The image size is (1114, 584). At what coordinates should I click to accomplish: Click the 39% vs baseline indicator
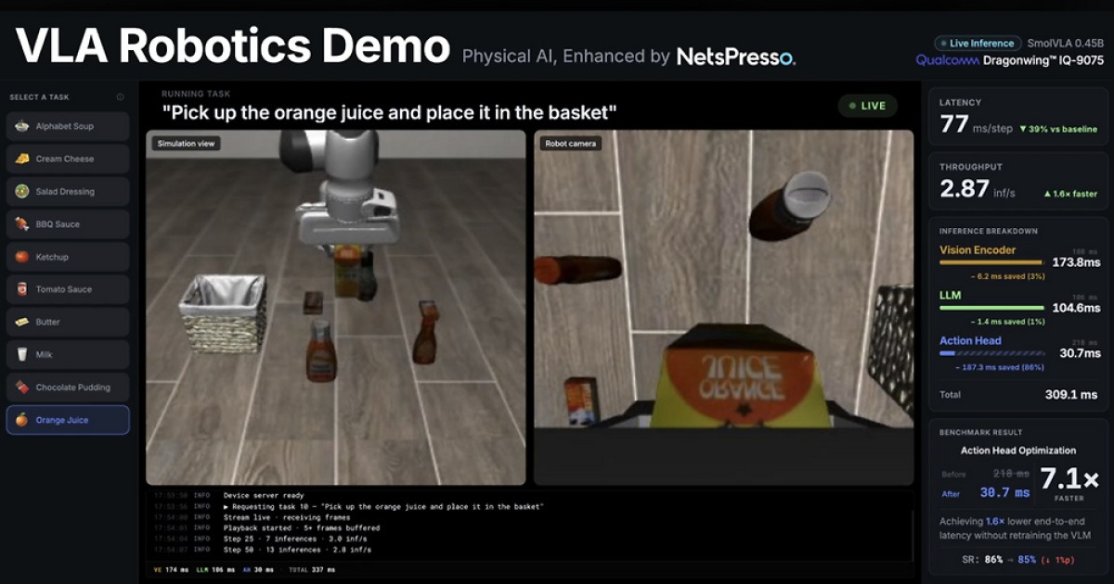point(1057,129)
